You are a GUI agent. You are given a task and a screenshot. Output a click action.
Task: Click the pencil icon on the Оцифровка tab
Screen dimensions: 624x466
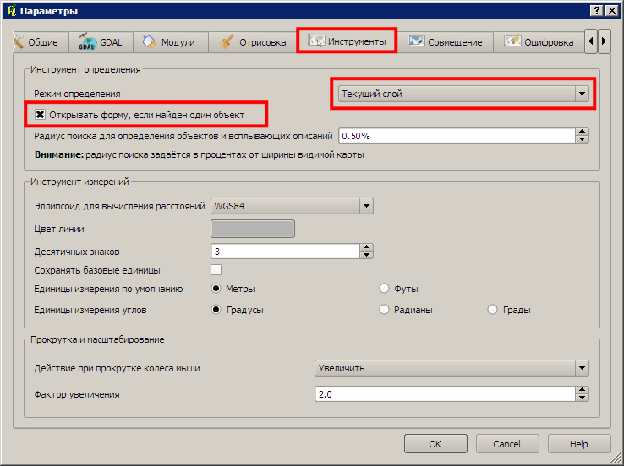(x=512, y=41)
